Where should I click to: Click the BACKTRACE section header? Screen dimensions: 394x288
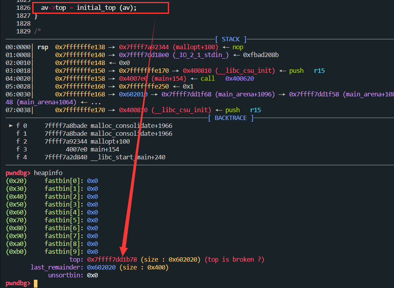pos(230,118)
